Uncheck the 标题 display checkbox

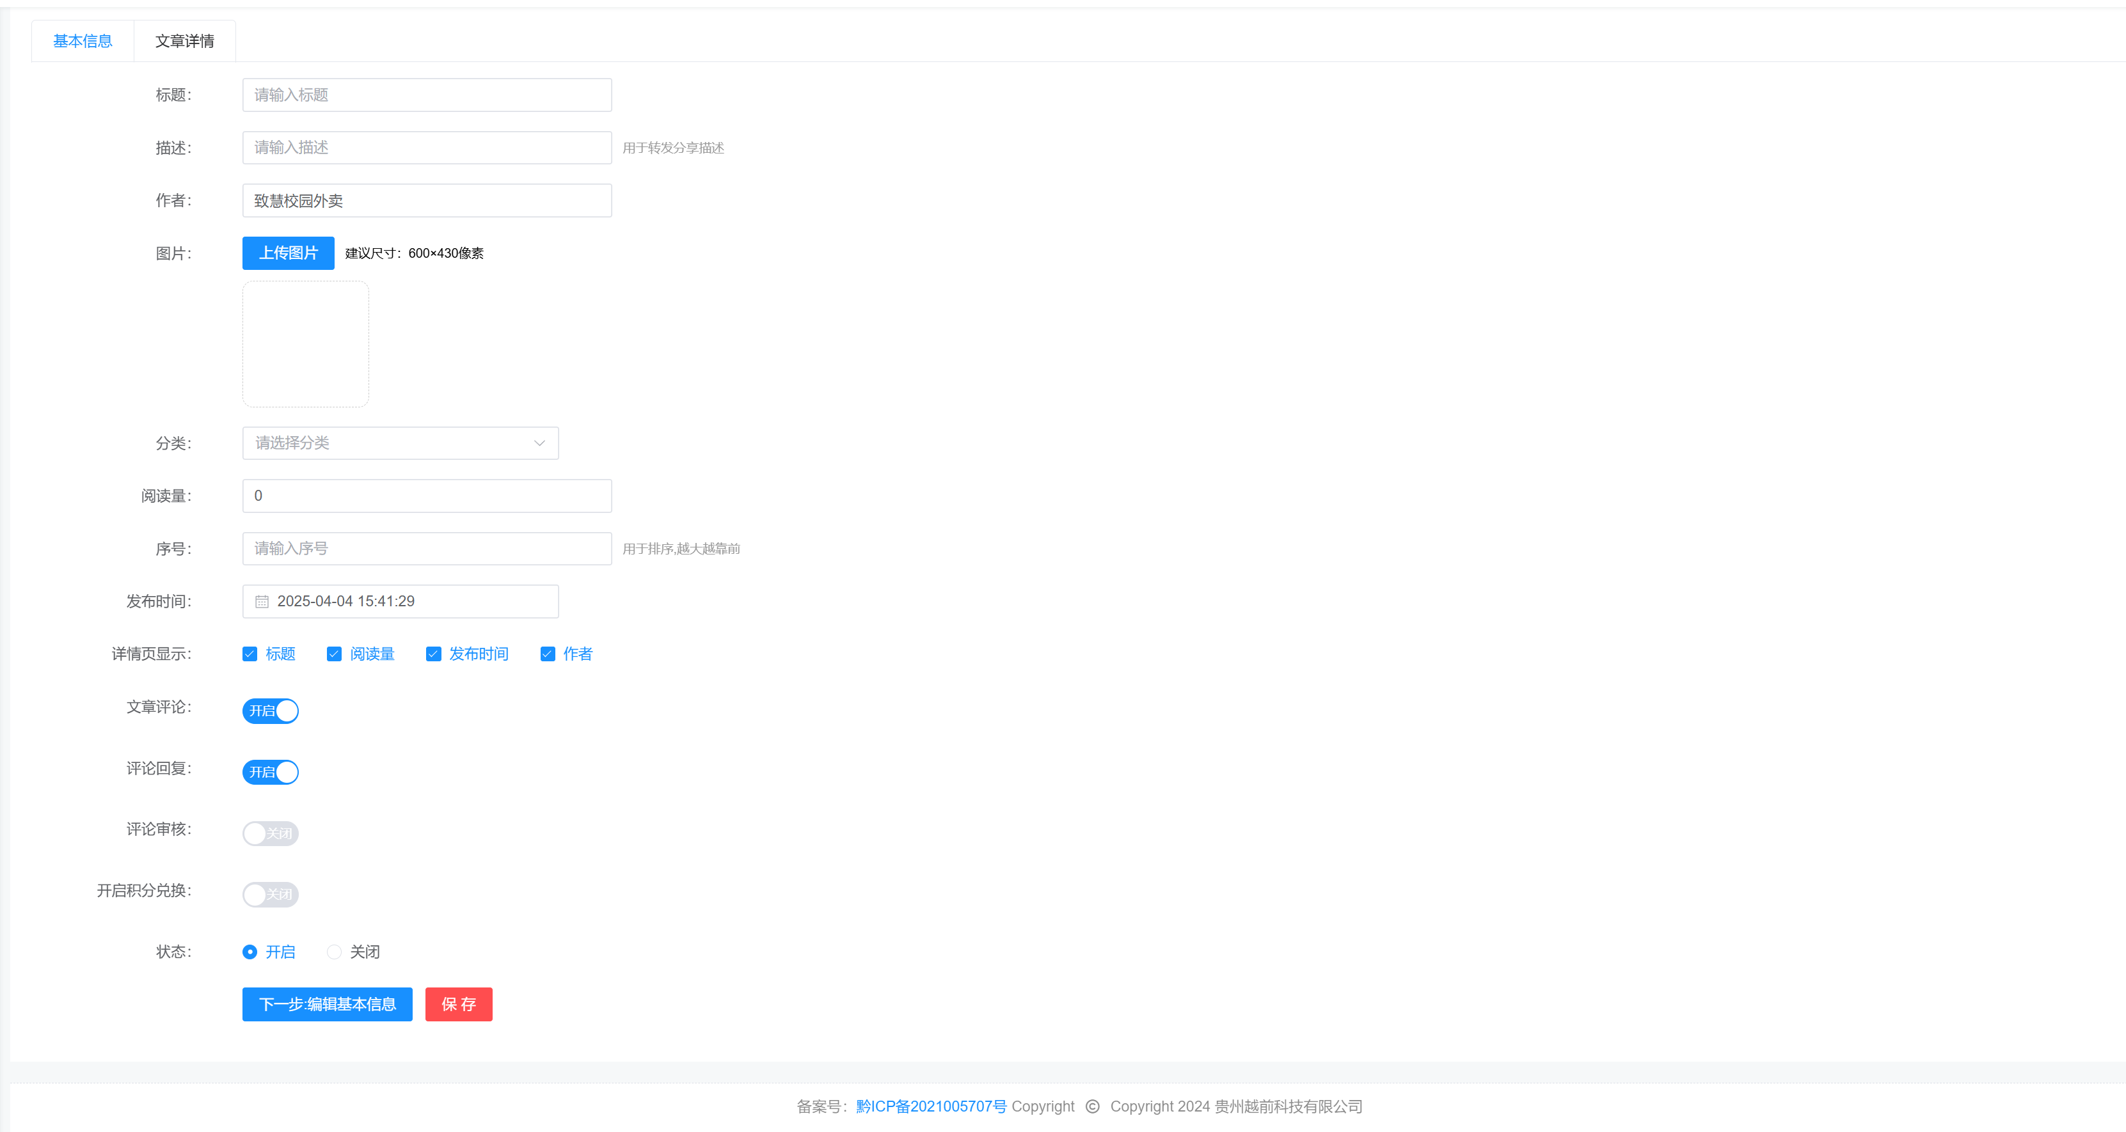point(250,654)
